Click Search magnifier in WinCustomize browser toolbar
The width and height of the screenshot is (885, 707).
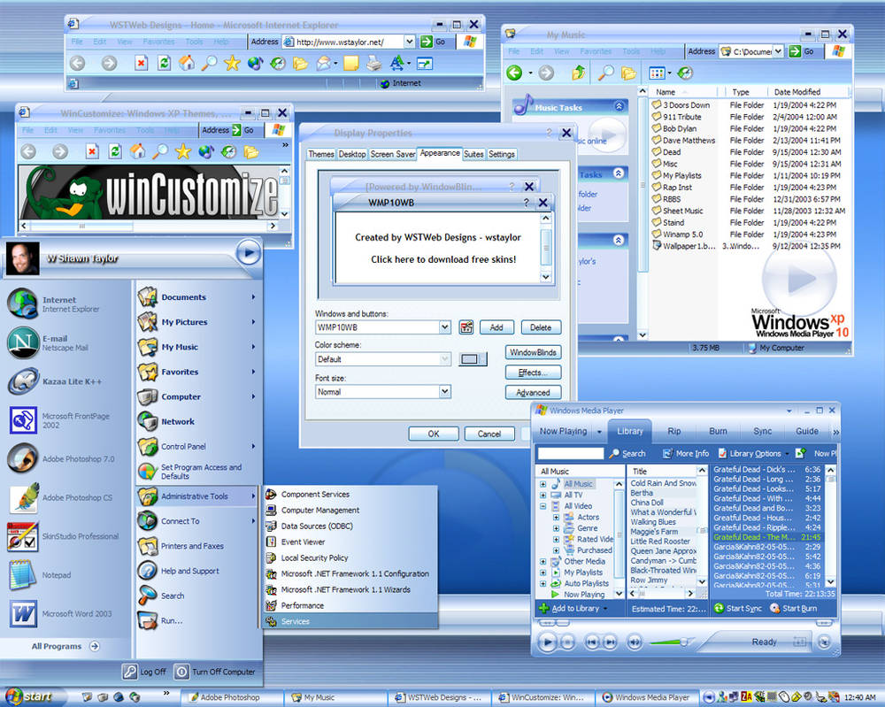(x=161, y=151)
